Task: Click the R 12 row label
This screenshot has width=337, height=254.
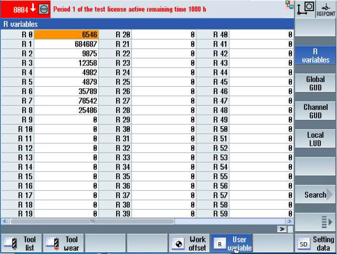Action: [x=25, y=148]
